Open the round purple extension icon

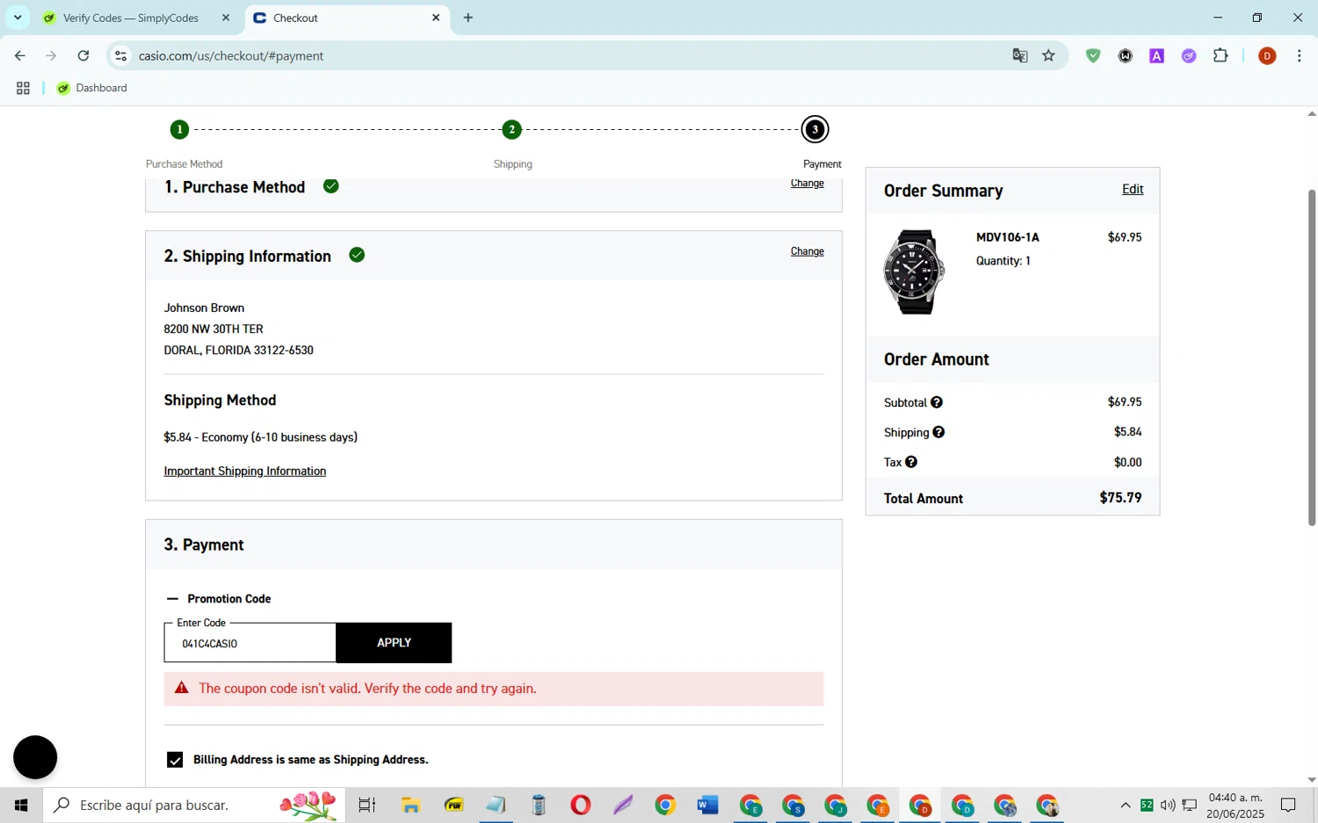point(1189,55)
